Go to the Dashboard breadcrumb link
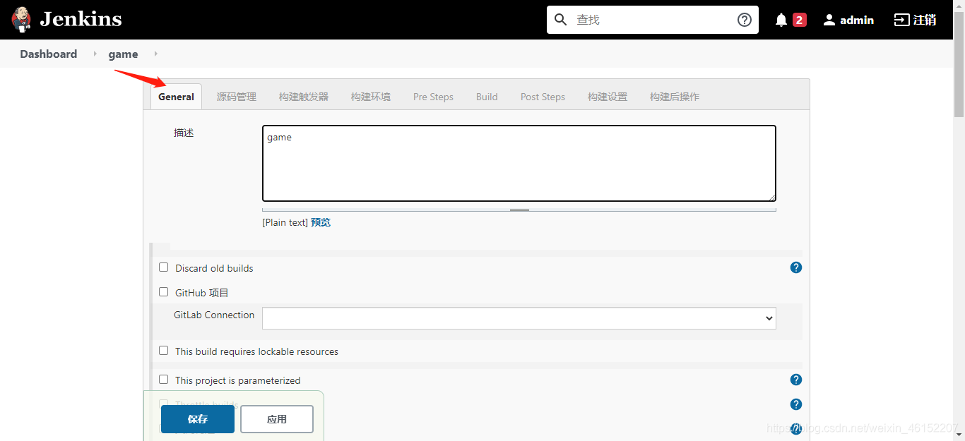Image resolution: width=965 pixels, height=441 pixels. [49, 54]
